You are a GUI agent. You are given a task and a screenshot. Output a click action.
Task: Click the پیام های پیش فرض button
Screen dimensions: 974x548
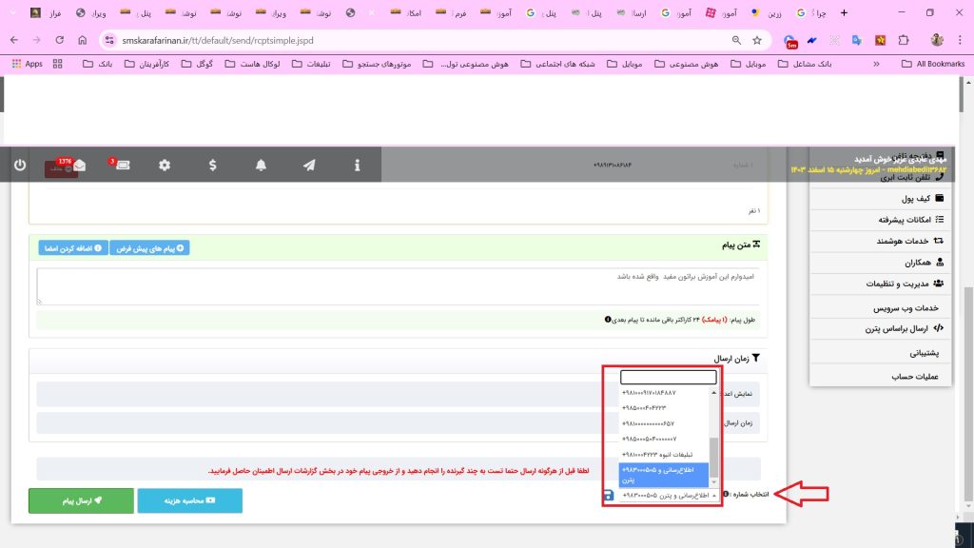pos(150,248)
